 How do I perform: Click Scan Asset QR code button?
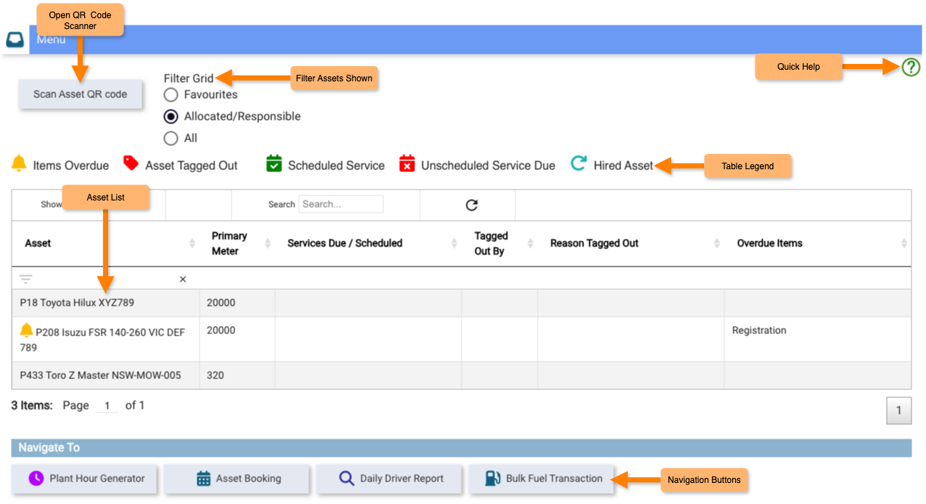tap(81, 94)
